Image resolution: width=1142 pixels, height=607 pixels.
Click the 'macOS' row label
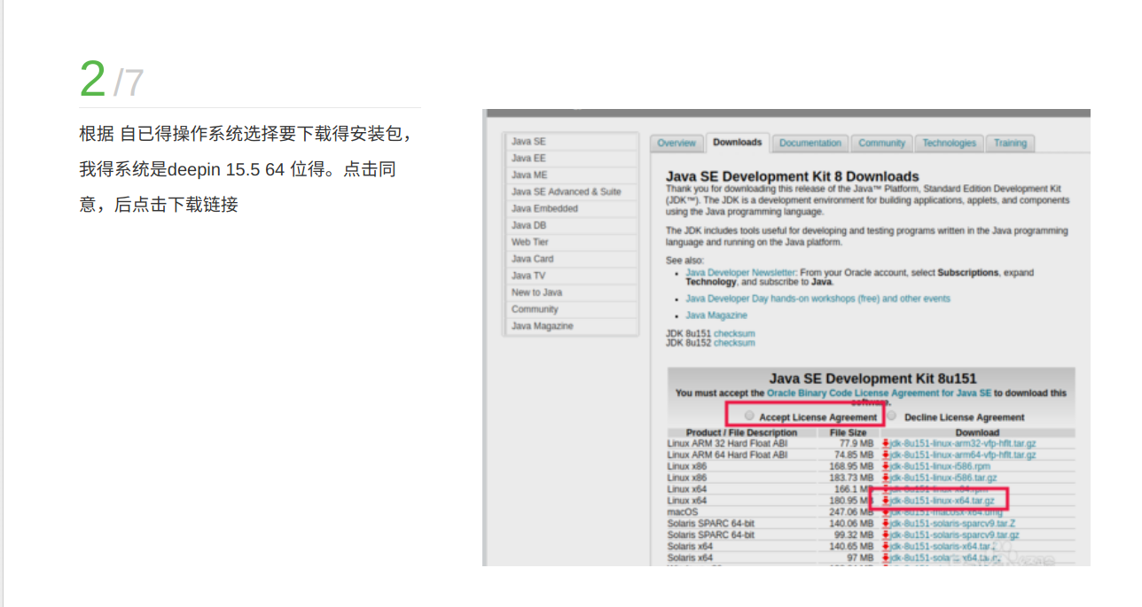683,513
